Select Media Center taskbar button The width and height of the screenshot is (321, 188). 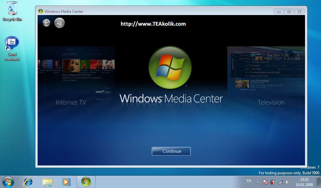[x=86, y=182]
